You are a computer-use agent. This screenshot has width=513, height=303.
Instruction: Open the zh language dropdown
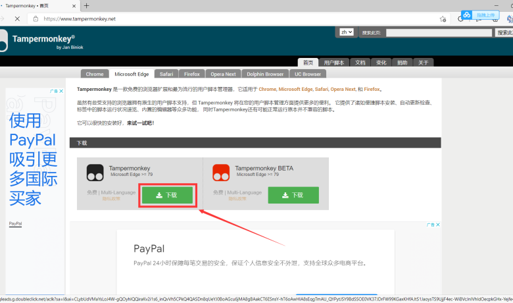[346, 32]
